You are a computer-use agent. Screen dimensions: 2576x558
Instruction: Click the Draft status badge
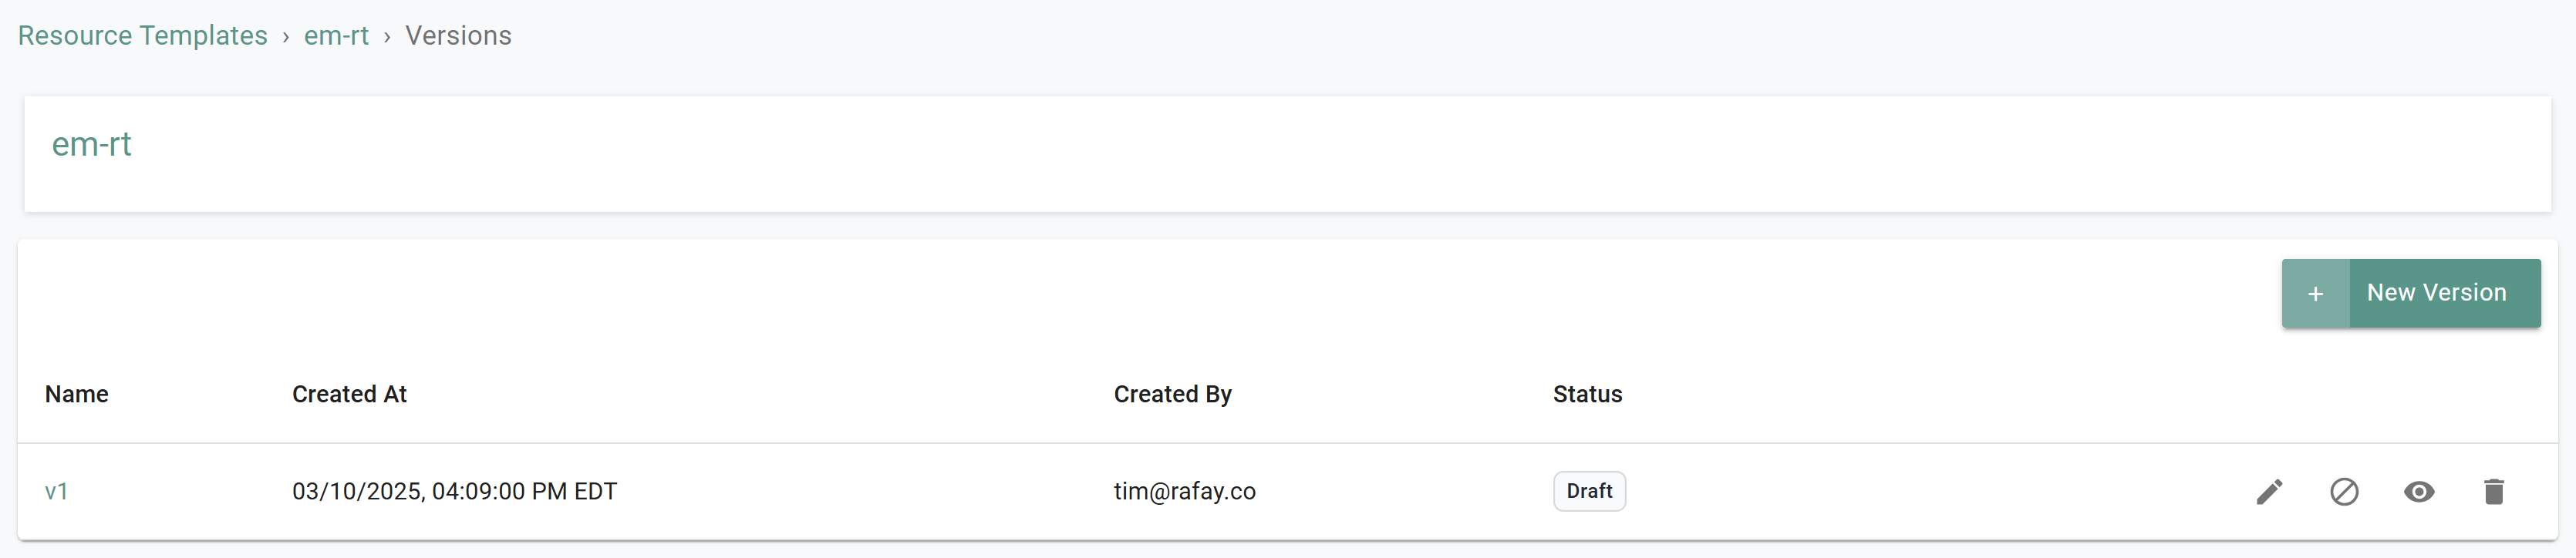[1589, 491]
